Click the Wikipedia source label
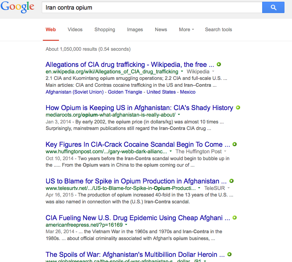Image resolution: width=292 pixels, height=262 pixels. (198, 72)
